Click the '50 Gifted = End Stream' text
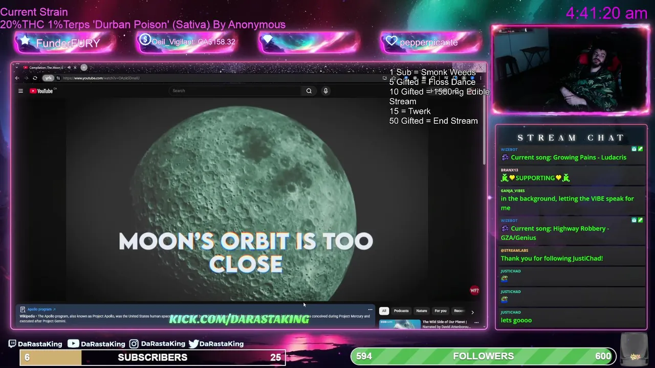The image size is (655, 368). [433, 121]
